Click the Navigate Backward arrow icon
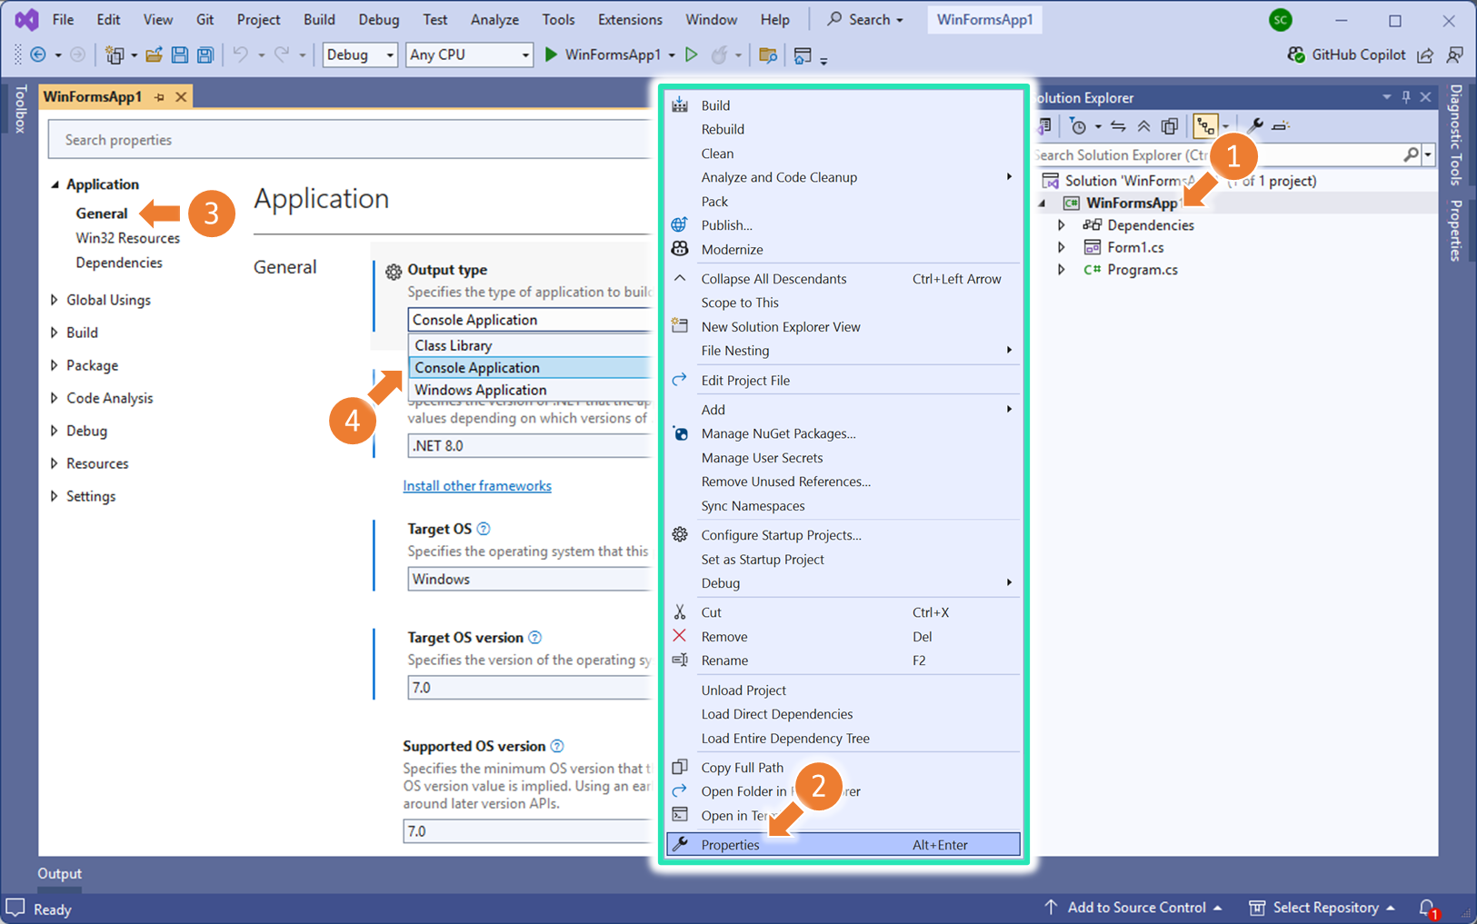The width and height of the screenshot is (1477, 924). [x=38, y=55]
